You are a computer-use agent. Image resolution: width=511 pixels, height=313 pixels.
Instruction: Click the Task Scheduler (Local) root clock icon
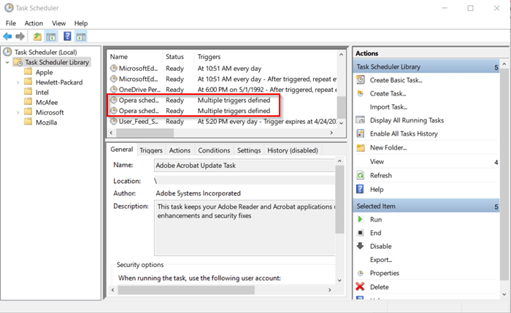pos(7,52)
